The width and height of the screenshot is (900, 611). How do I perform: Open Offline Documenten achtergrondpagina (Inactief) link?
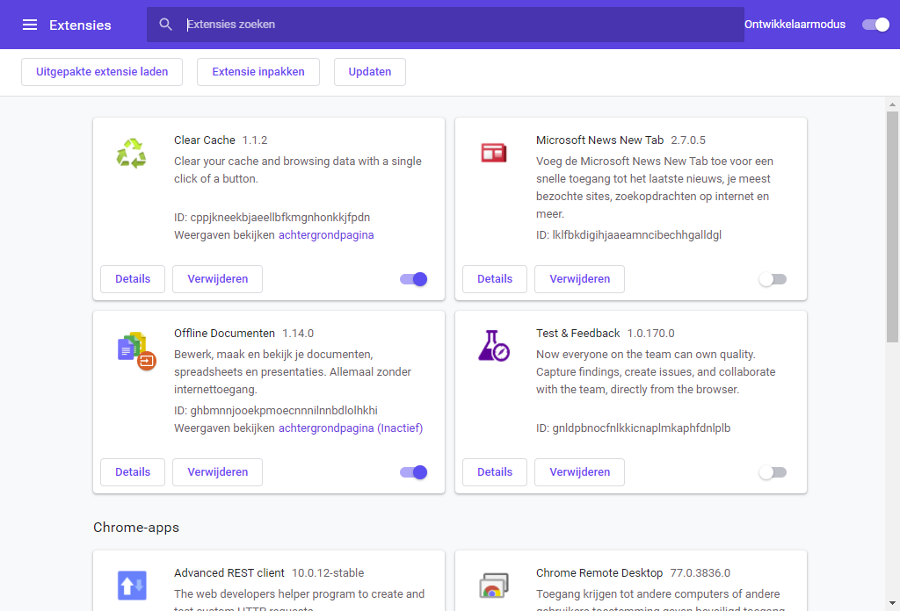pos(351,428)
